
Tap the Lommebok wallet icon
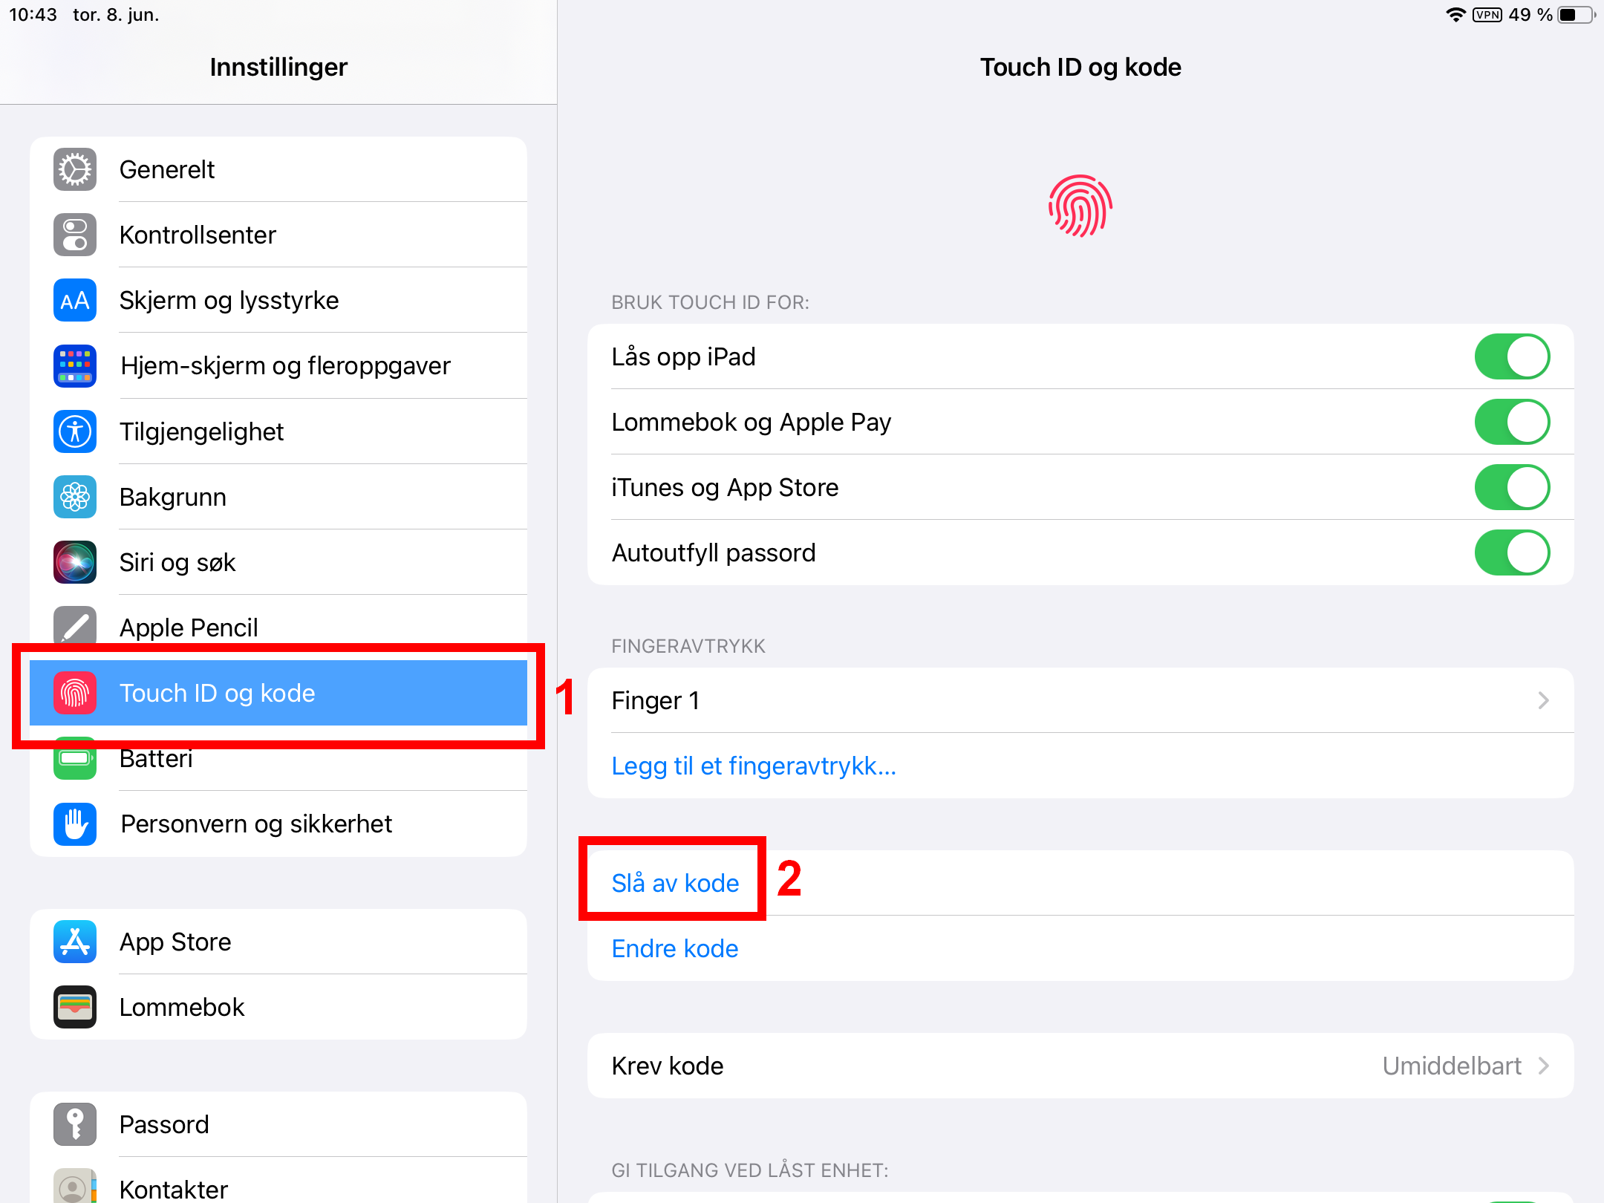coord(75,1007)
